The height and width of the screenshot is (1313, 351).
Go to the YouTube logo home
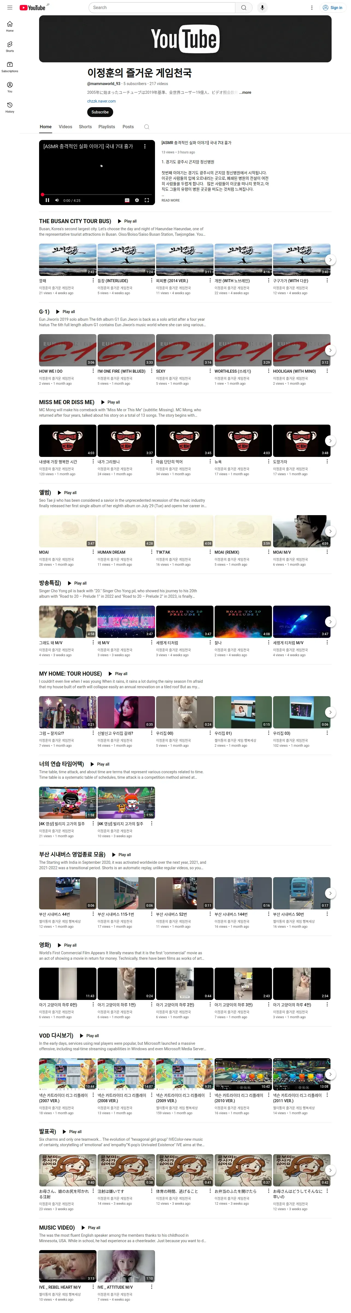click(x=33, y=8)
